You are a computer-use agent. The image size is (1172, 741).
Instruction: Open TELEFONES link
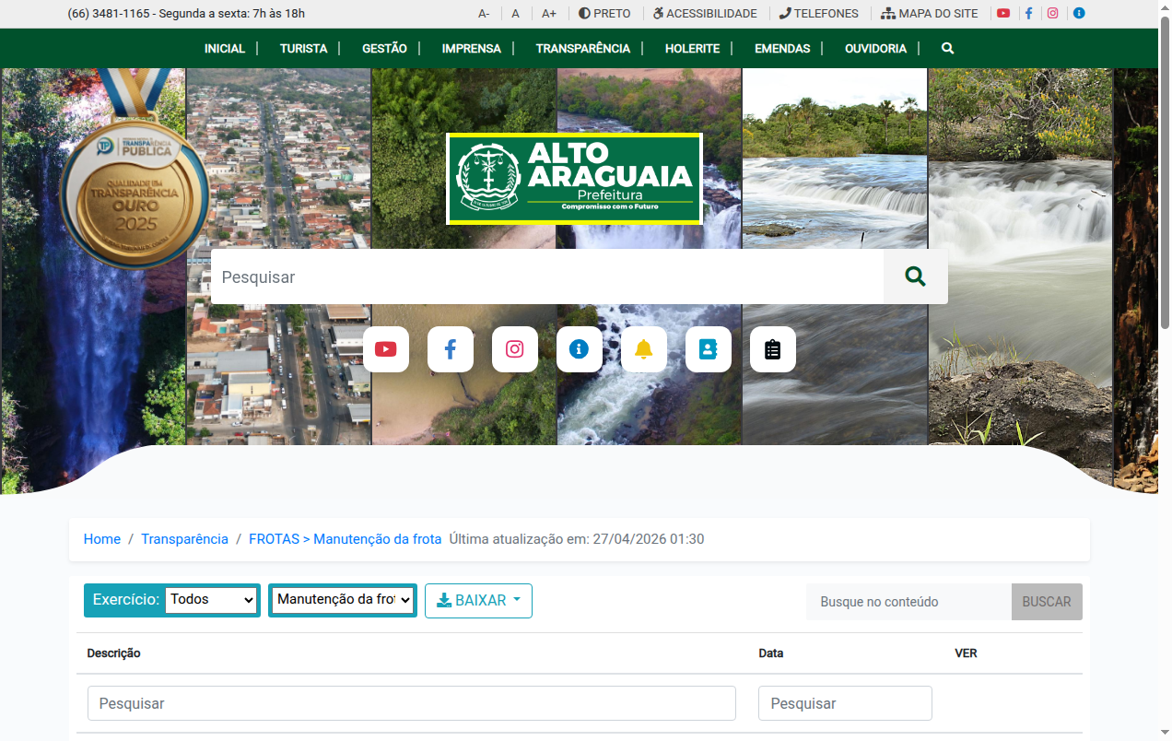click(x=818, y=14)
